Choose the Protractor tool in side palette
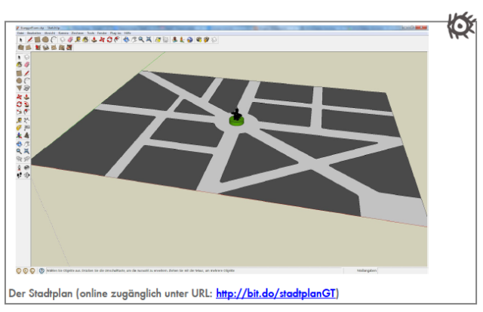 [19, 127]
